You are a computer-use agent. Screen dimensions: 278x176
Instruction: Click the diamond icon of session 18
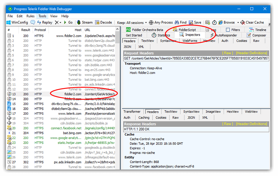pyautogui.click(x=9, y=118)
